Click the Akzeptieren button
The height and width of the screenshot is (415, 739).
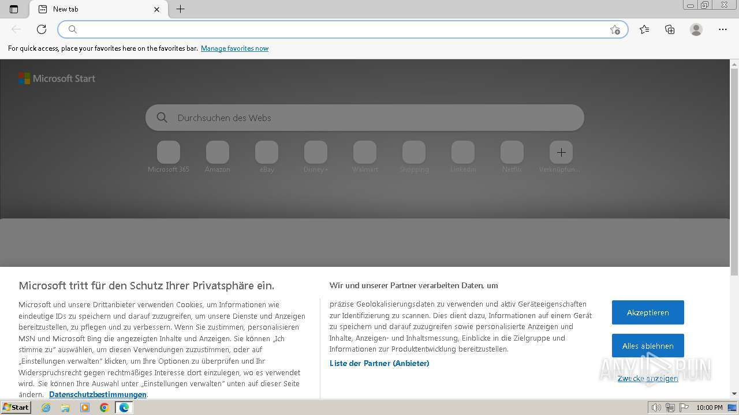pyautogui.click(x=648, y=312)
